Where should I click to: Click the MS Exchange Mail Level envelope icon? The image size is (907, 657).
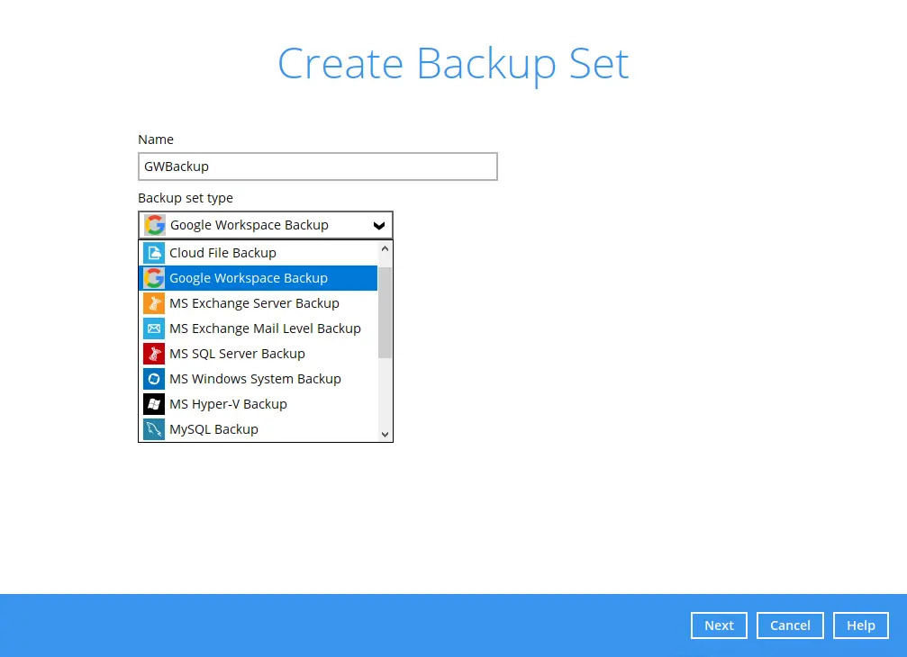(x=154, y=328)
